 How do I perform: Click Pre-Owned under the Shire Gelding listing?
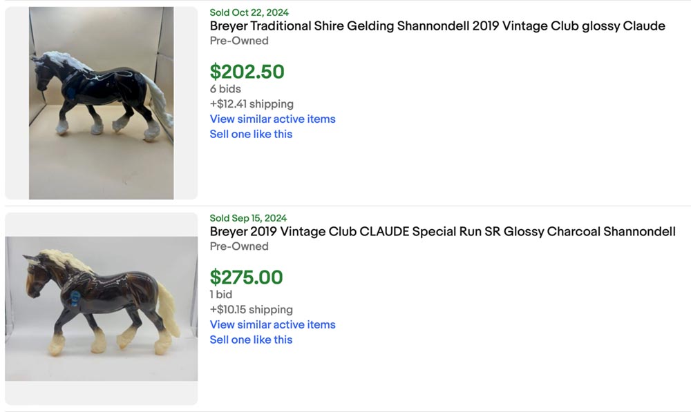(239, 41)
